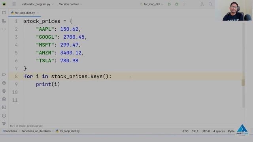This screenshot has width=253, height=142.
Task: Click the editor vertical scrollbar
Action: [x=243, y=65]
